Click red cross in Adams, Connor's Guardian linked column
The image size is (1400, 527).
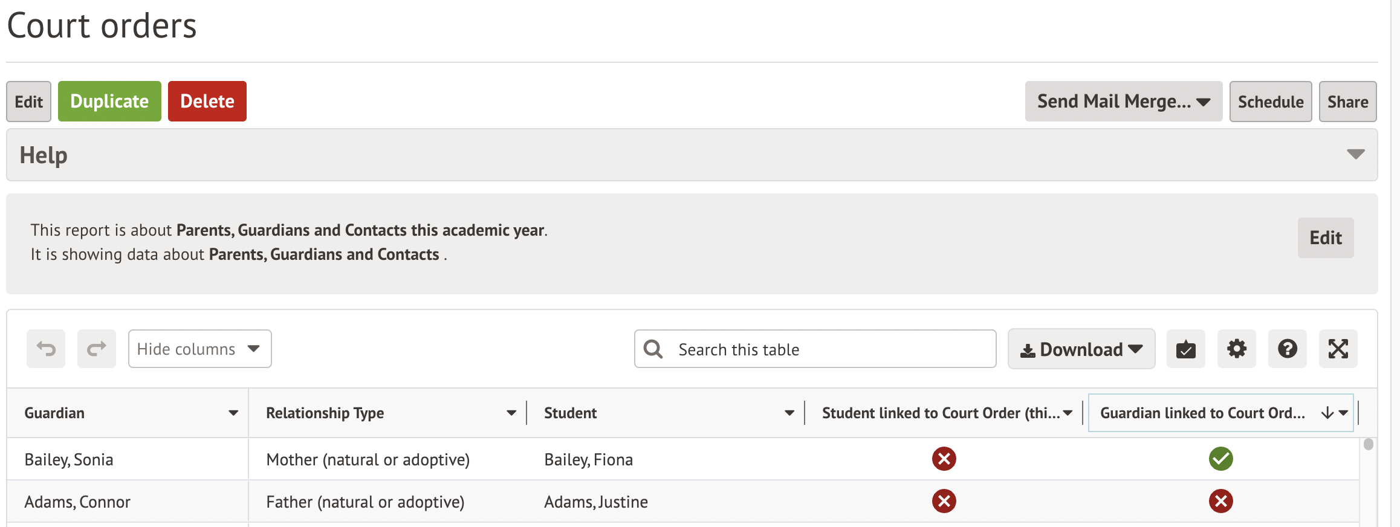tap(1220, 501)
